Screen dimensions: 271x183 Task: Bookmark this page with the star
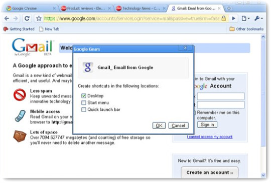[39, 18]
